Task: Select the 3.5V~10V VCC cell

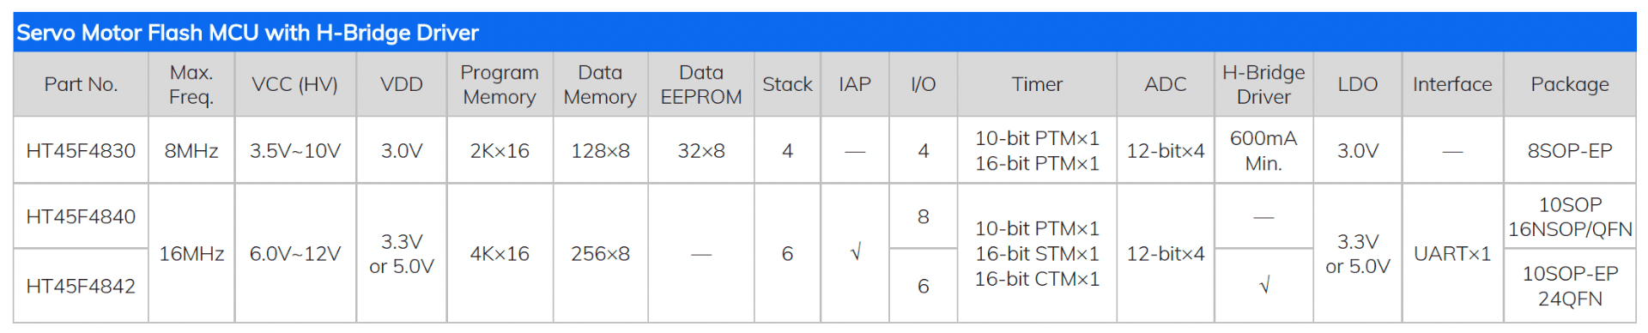Action: pyautogui.click(x=295, y=151)
